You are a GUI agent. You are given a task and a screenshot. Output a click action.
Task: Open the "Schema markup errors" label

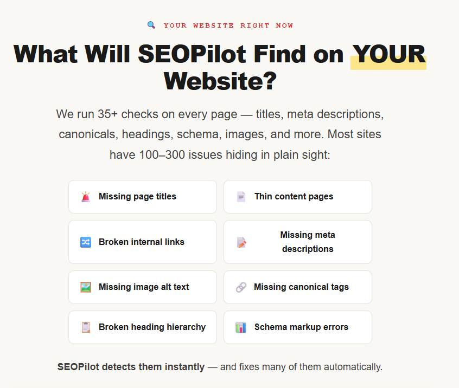click(301, 327)
